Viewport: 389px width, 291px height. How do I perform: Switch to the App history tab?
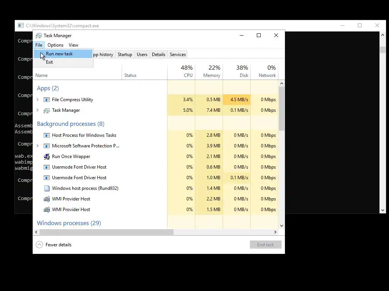point(104,55)
